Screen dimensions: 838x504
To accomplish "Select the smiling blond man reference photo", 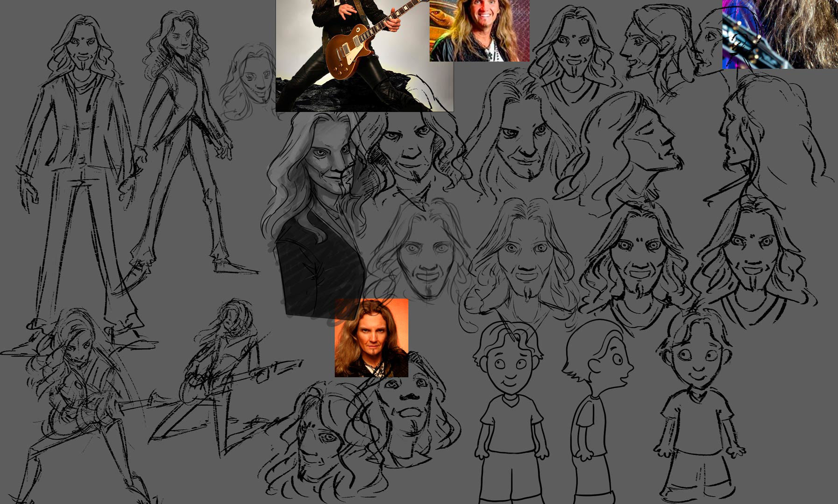I will click(479, 31).
